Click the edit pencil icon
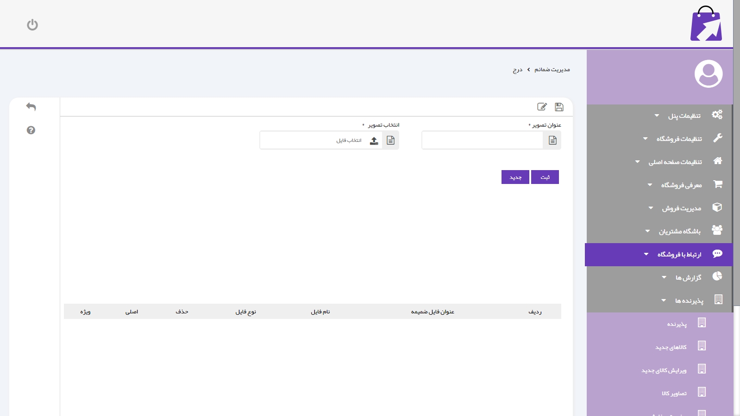This screenshot has width=740, height=416. (542, 107)
